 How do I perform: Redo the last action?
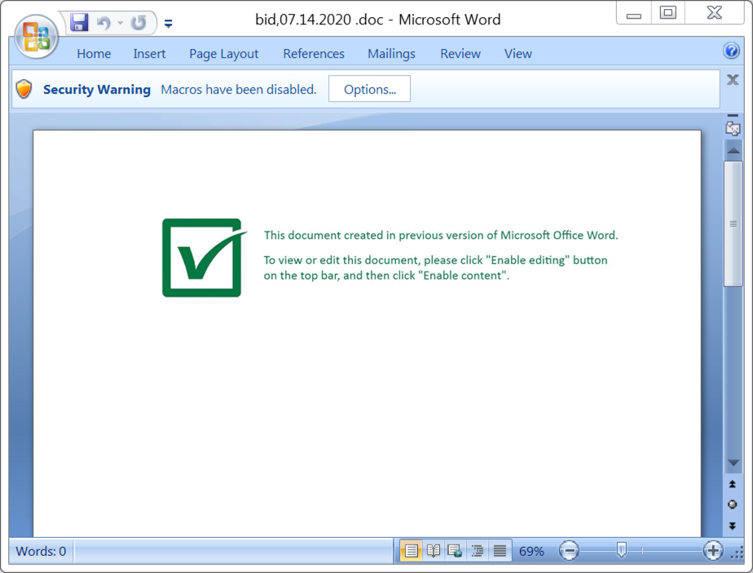[139, 23]
